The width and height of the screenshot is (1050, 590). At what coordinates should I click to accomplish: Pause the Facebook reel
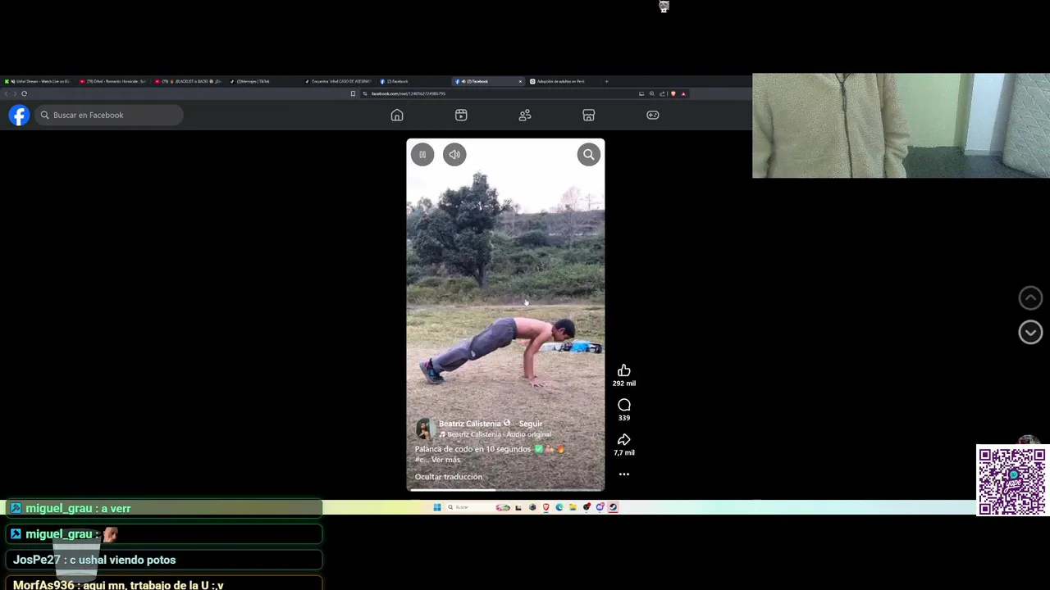[x=422, y=154]
